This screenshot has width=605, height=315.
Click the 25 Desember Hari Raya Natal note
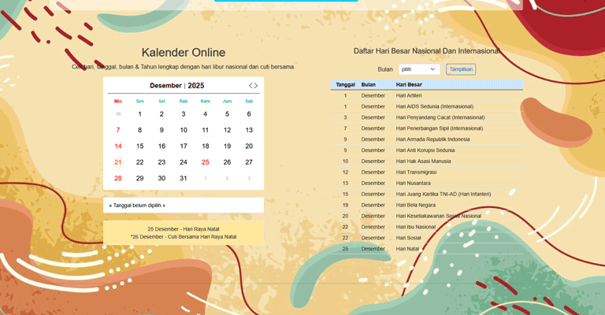(x=183, y=229)
